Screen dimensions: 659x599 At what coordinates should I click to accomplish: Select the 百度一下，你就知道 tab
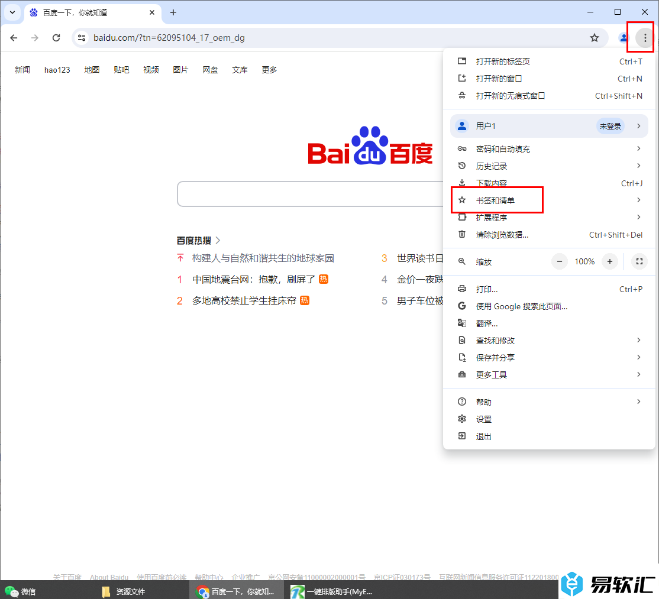pos(92,12)
